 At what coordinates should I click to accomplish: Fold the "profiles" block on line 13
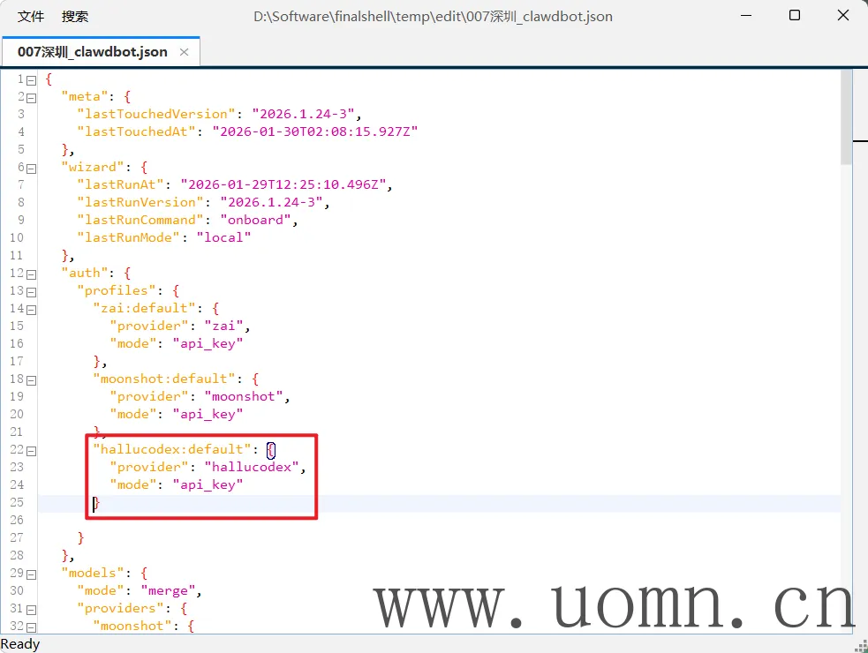[x=32, y=291]
